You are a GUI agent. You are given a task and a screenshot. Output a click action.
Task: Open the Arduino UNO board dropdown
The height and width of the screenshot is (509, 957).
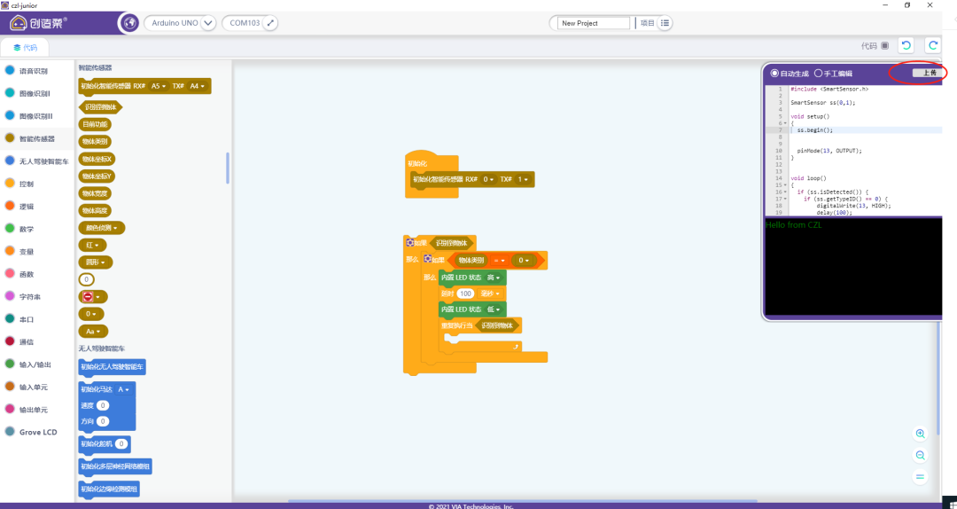tap(207, 23)
